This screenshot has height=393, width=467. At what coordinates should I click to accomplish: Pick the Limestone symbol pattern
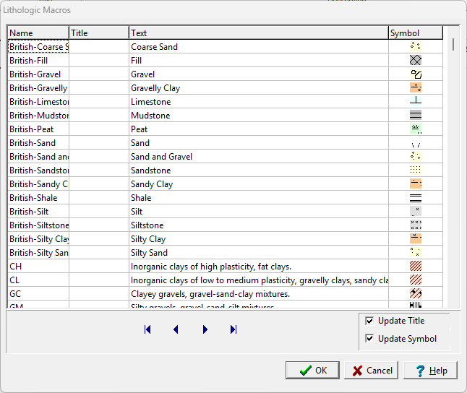pyautogui.click(x=415, y=102)
